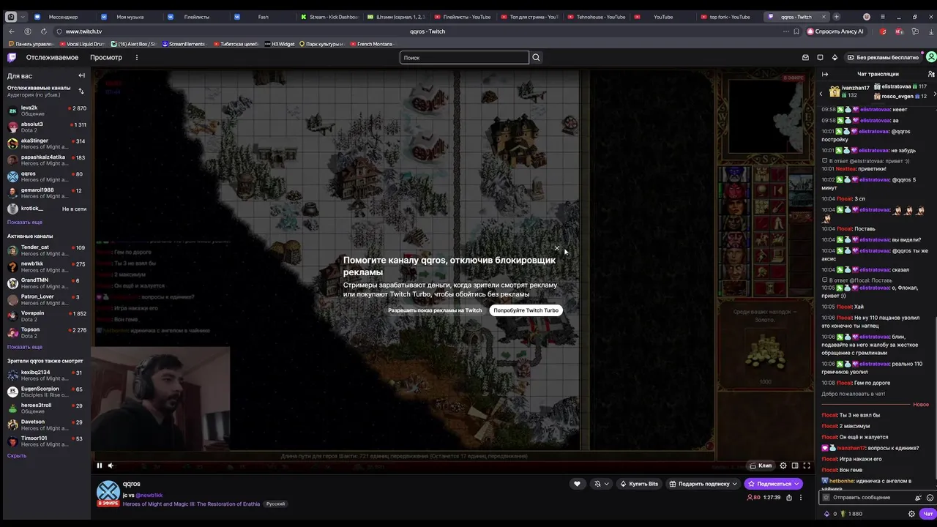This screenshot has width=937, height=527.
Task: Open the papashkaiz4atika channel
Action: click(x=46, y=160)
